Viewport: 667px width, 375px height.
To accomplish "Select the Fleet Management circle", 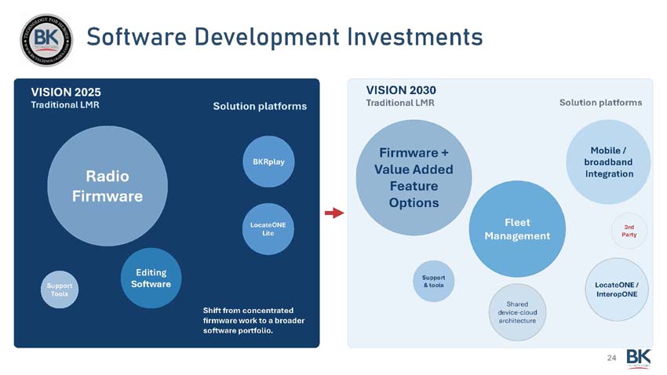I will coord(517,229).
